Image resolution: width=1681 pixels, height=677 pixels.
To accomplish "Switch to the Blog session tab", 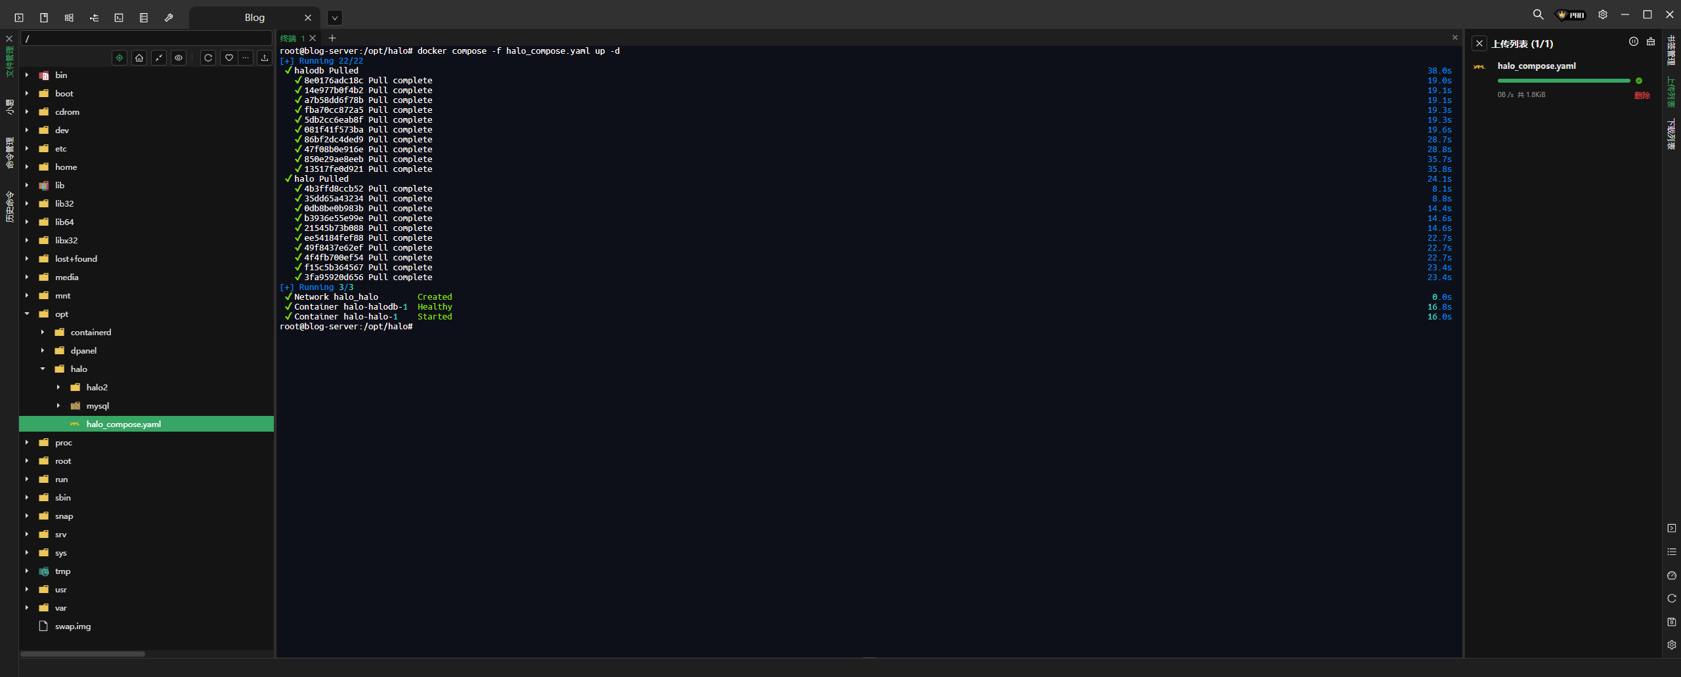I will pyautogui.click(x=254, y=18).
